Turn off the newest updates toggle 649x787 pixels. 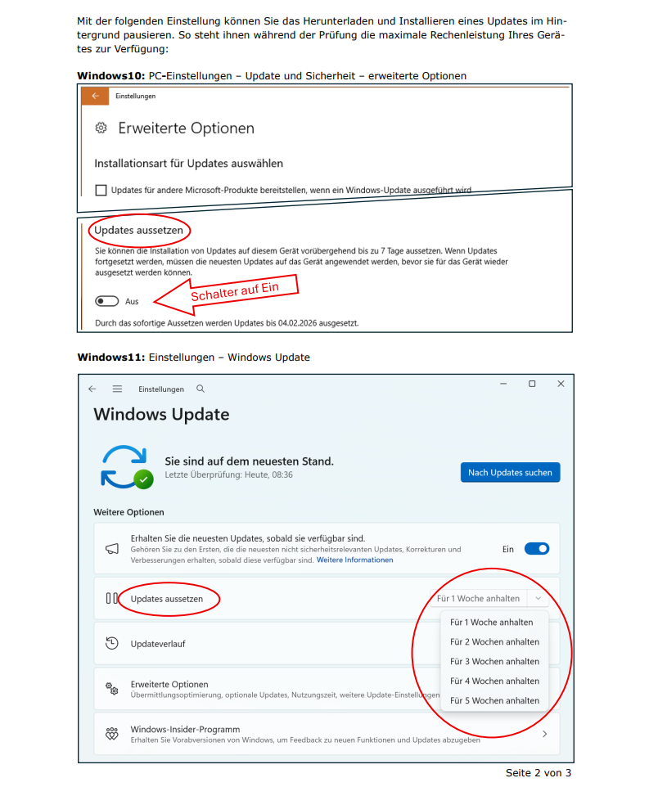(536, 549)
